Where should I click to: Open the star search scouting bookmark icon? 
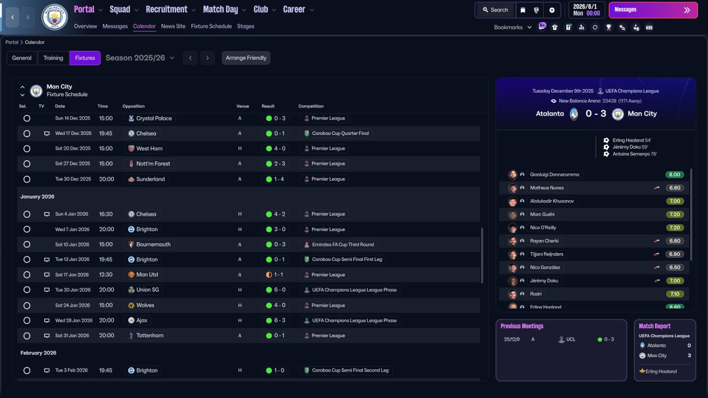coord(622,27)
